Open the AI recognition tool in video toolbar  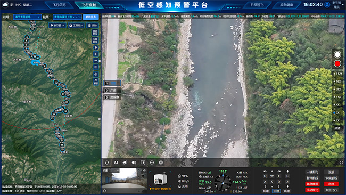tap(116, 162)
